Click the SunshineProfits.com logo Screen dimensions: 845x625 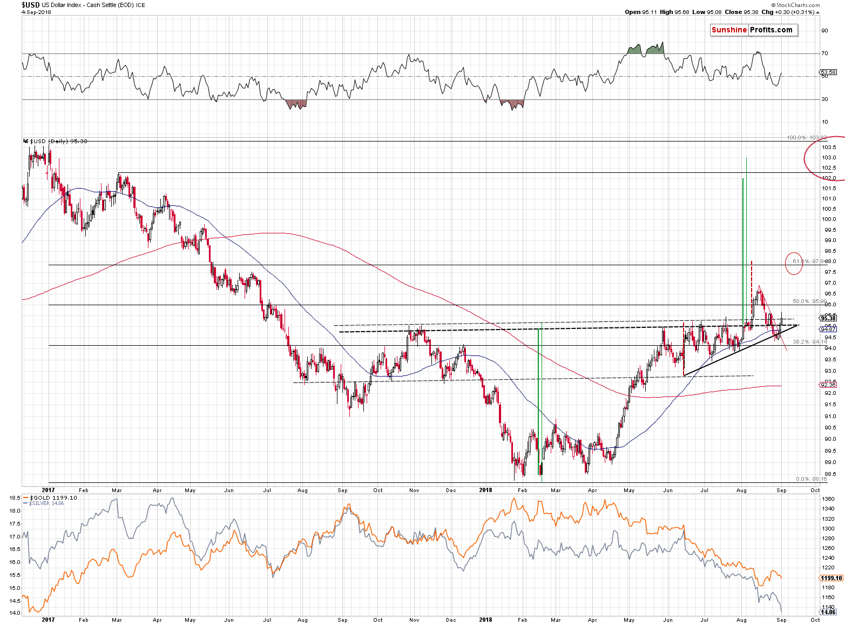click(x=754, y=30)
